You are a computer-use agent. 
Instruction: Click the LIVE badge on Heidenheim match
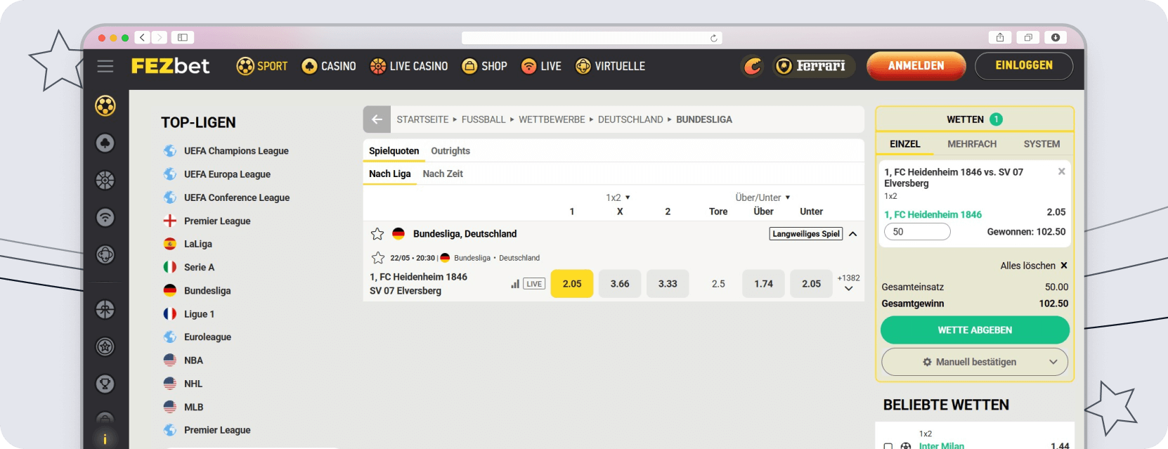pos(534,284)
